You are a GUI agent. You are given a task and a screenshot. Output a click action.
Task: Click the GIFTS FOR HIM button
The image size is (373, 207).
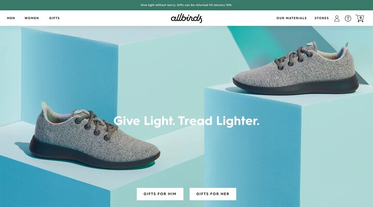point(160,194)
